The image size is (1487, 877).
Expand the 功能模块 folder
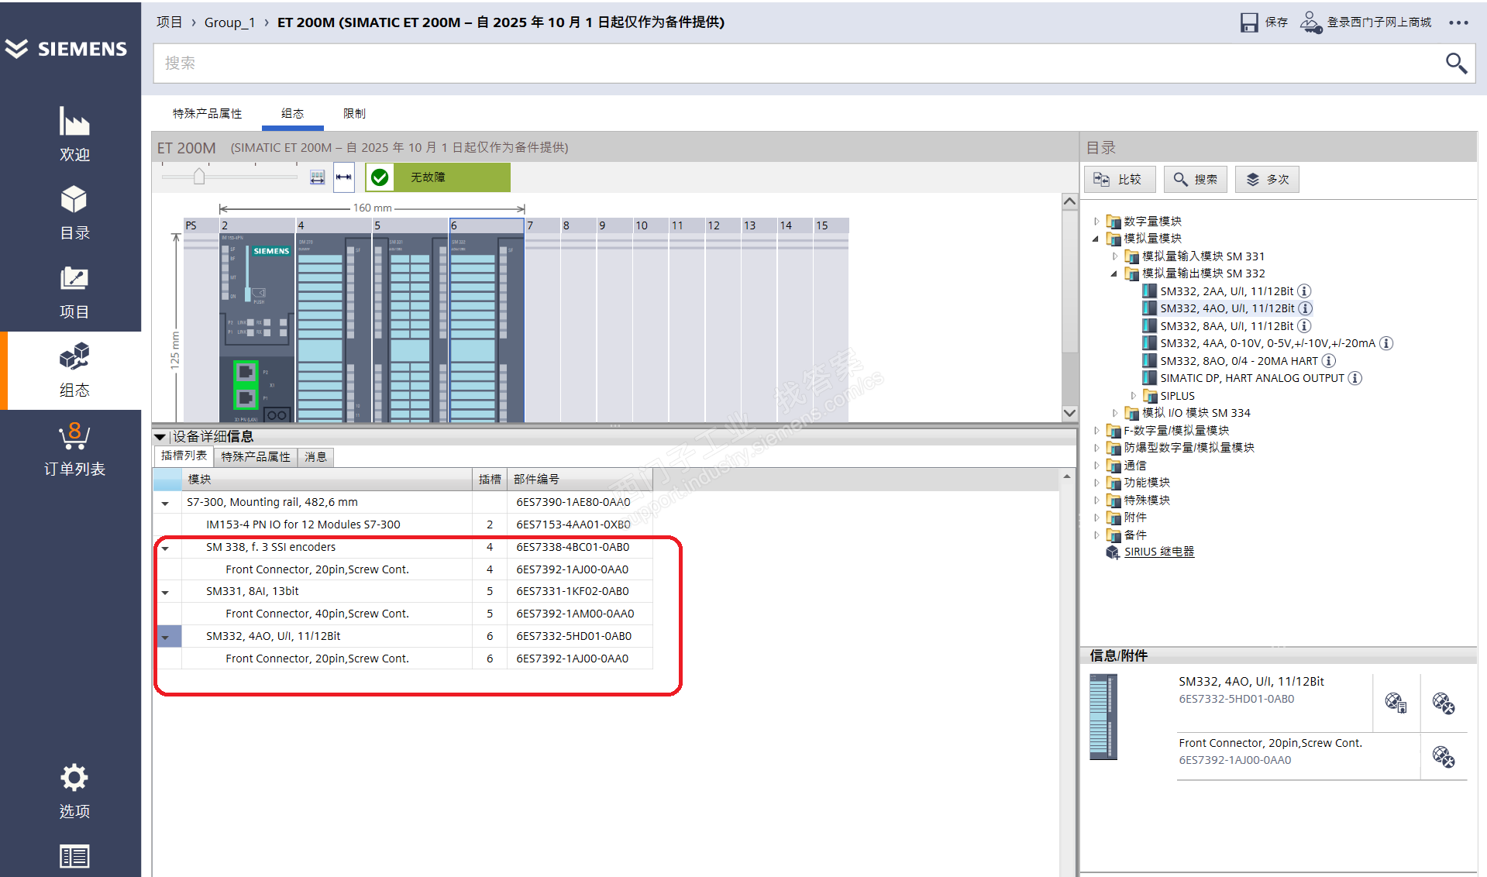pos(1096,483)
